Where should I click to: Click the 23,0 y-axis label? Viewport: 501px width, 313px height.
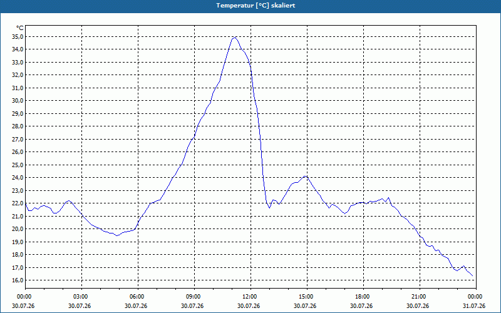click(18, 191)
